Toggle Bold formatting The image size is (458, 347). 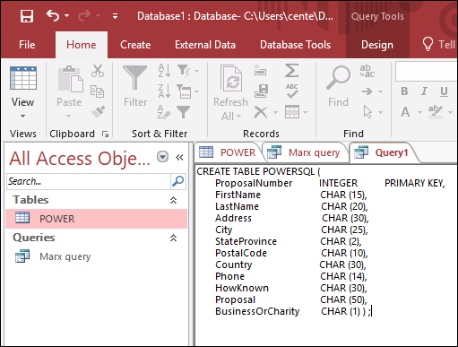(404, 91)
